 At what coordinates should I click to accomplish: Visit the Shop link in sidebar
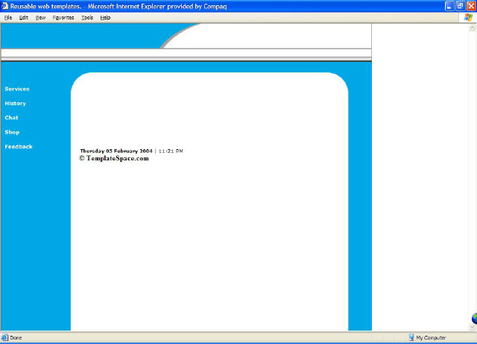(x=12, y=132)
